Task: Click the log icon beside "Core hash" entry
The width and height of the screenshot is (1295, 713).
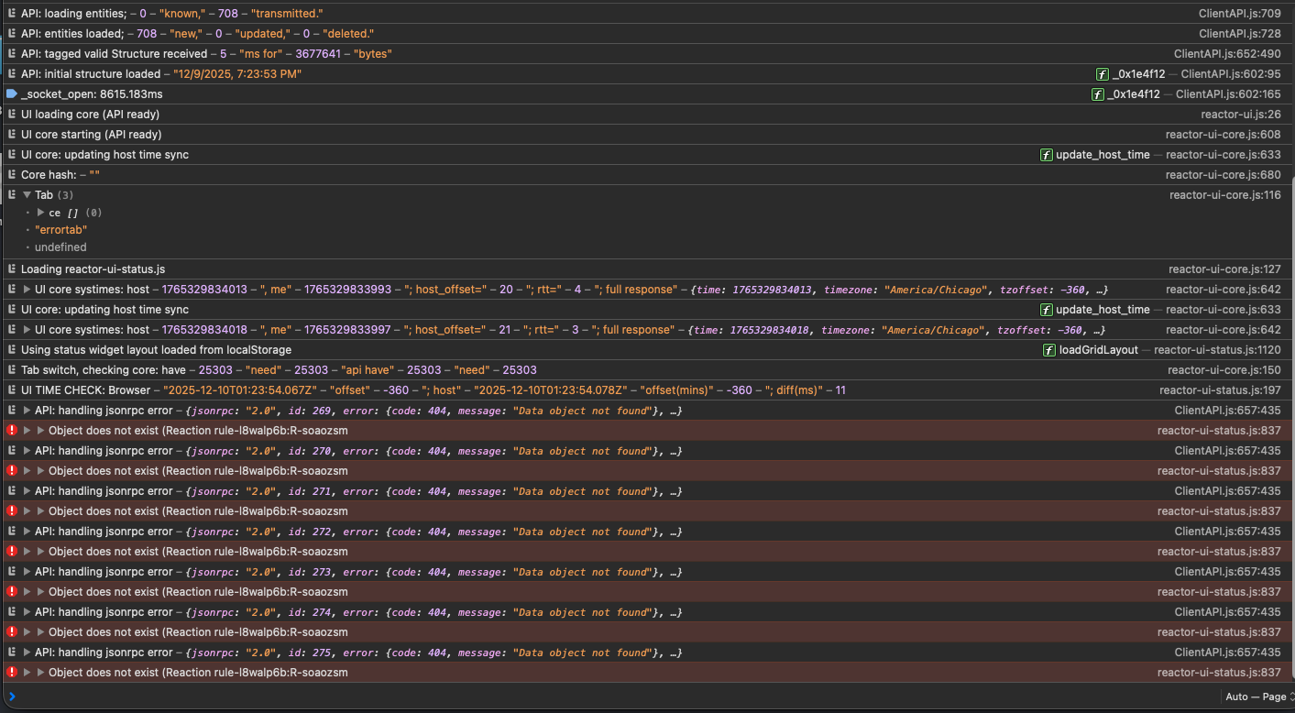Action: tap(11, 175)
